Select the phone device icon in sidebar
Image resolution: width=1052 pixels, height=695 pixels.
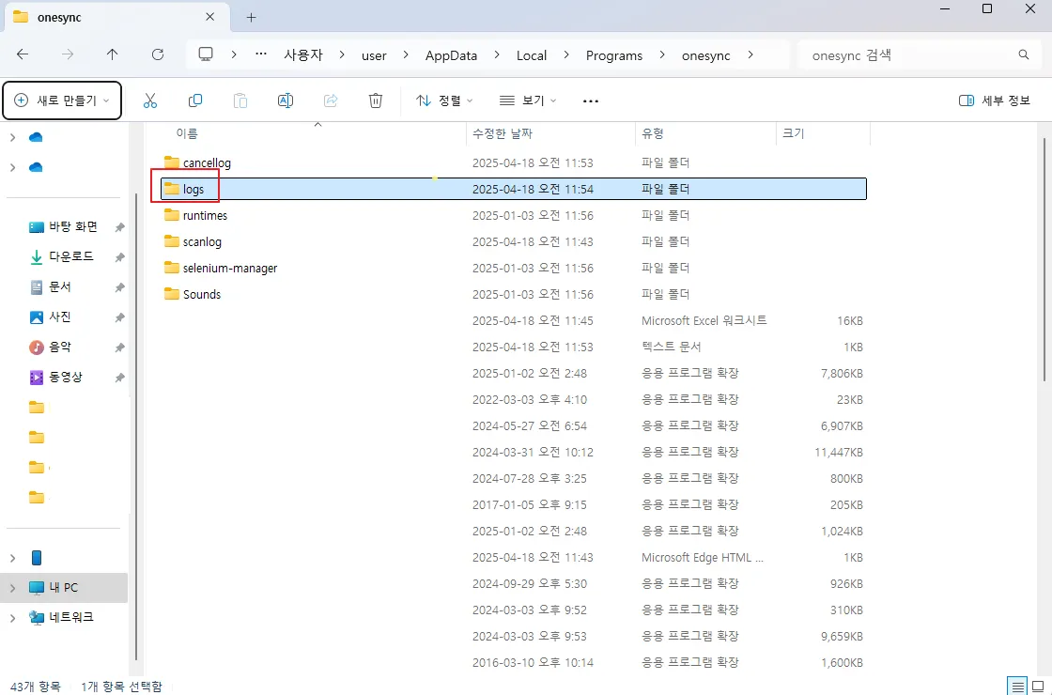(x=37, y=558)
